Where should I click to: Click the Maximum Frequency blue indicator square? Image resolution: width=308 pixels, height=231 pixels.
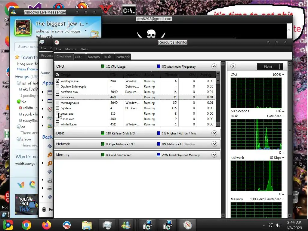point(159,66)
